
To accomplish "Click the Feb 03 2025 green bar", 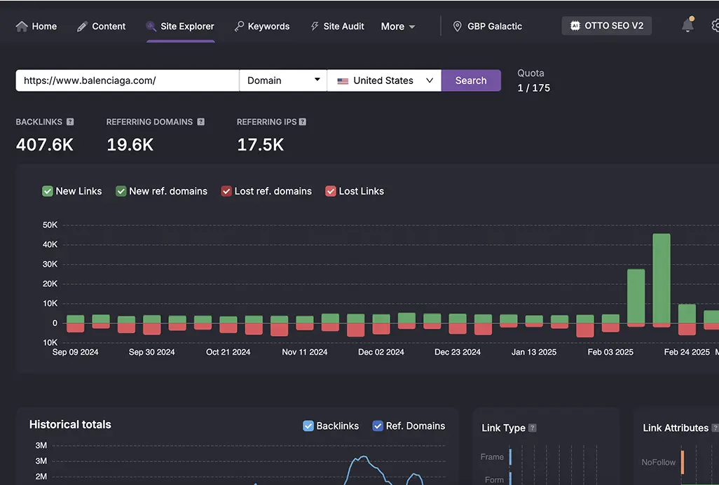I will (610, 318).
